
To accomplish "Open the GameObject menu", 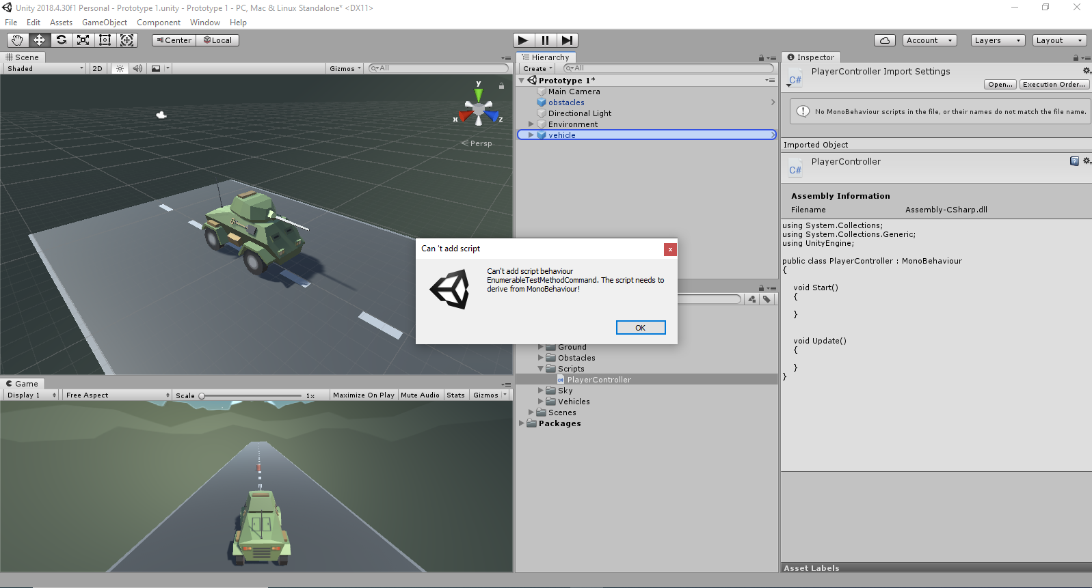I will point(105,23).
